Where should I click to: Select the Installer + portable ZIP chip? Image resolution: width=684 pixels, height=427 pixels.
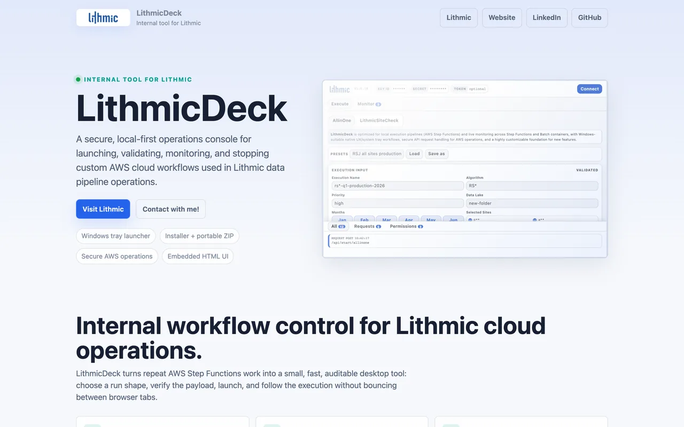tap(199, 236)
